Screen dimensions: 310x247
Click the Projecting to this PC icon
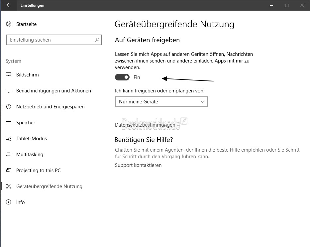(x=9, y=170)
